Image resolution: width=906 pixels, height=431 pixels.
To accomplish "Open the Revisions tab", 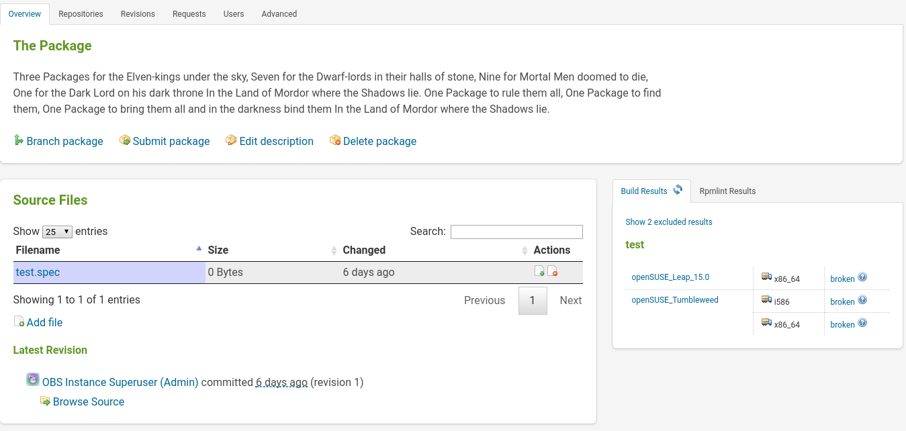I will click(x=138, y=13).
